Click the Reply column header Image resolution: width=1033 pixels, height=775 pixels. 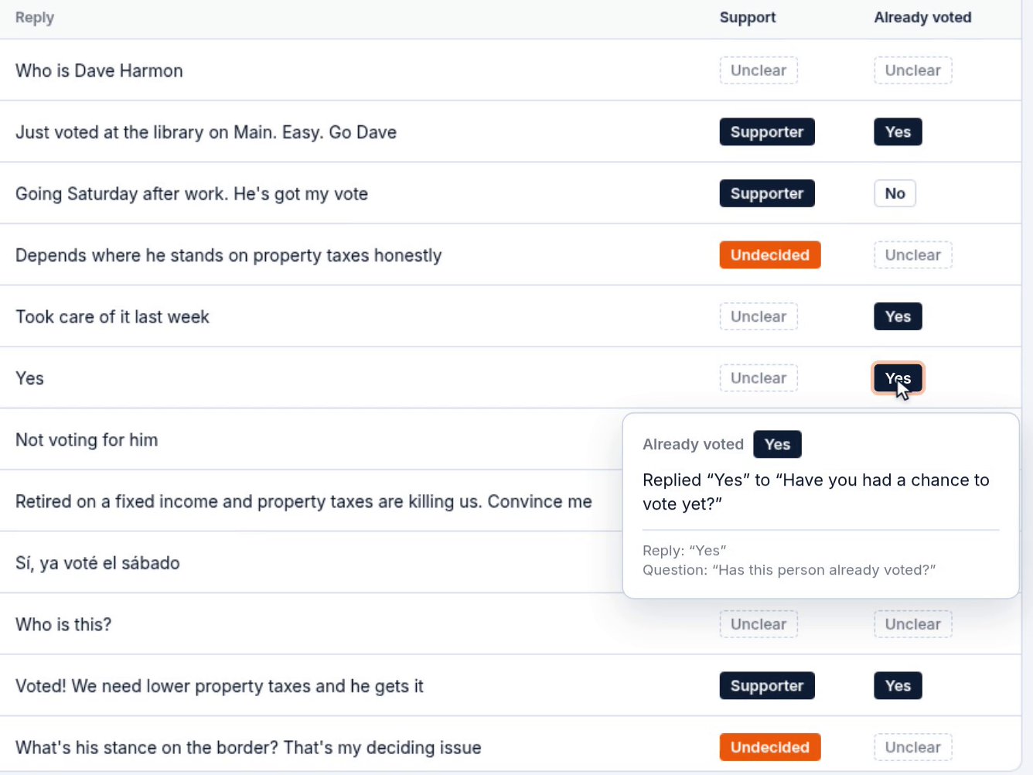pos(35,17)
